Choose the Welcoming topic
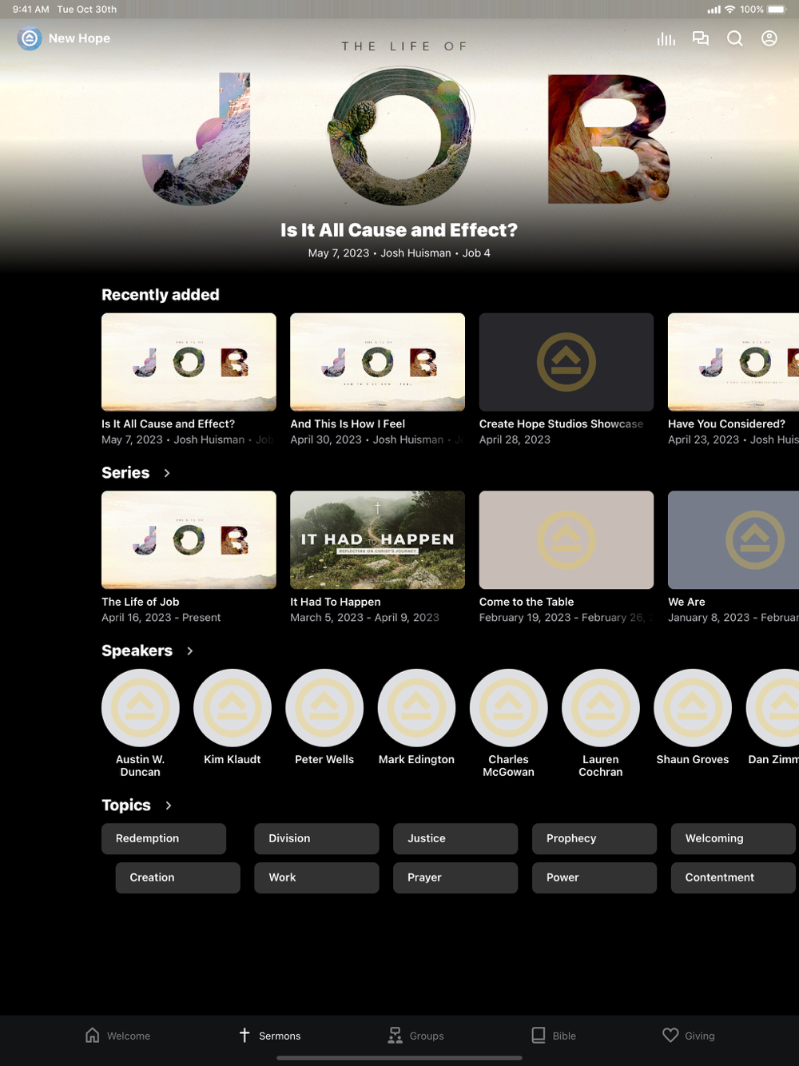Viewport: 799px width, 1066px height. pyautogui.click(x=733, y=838)
